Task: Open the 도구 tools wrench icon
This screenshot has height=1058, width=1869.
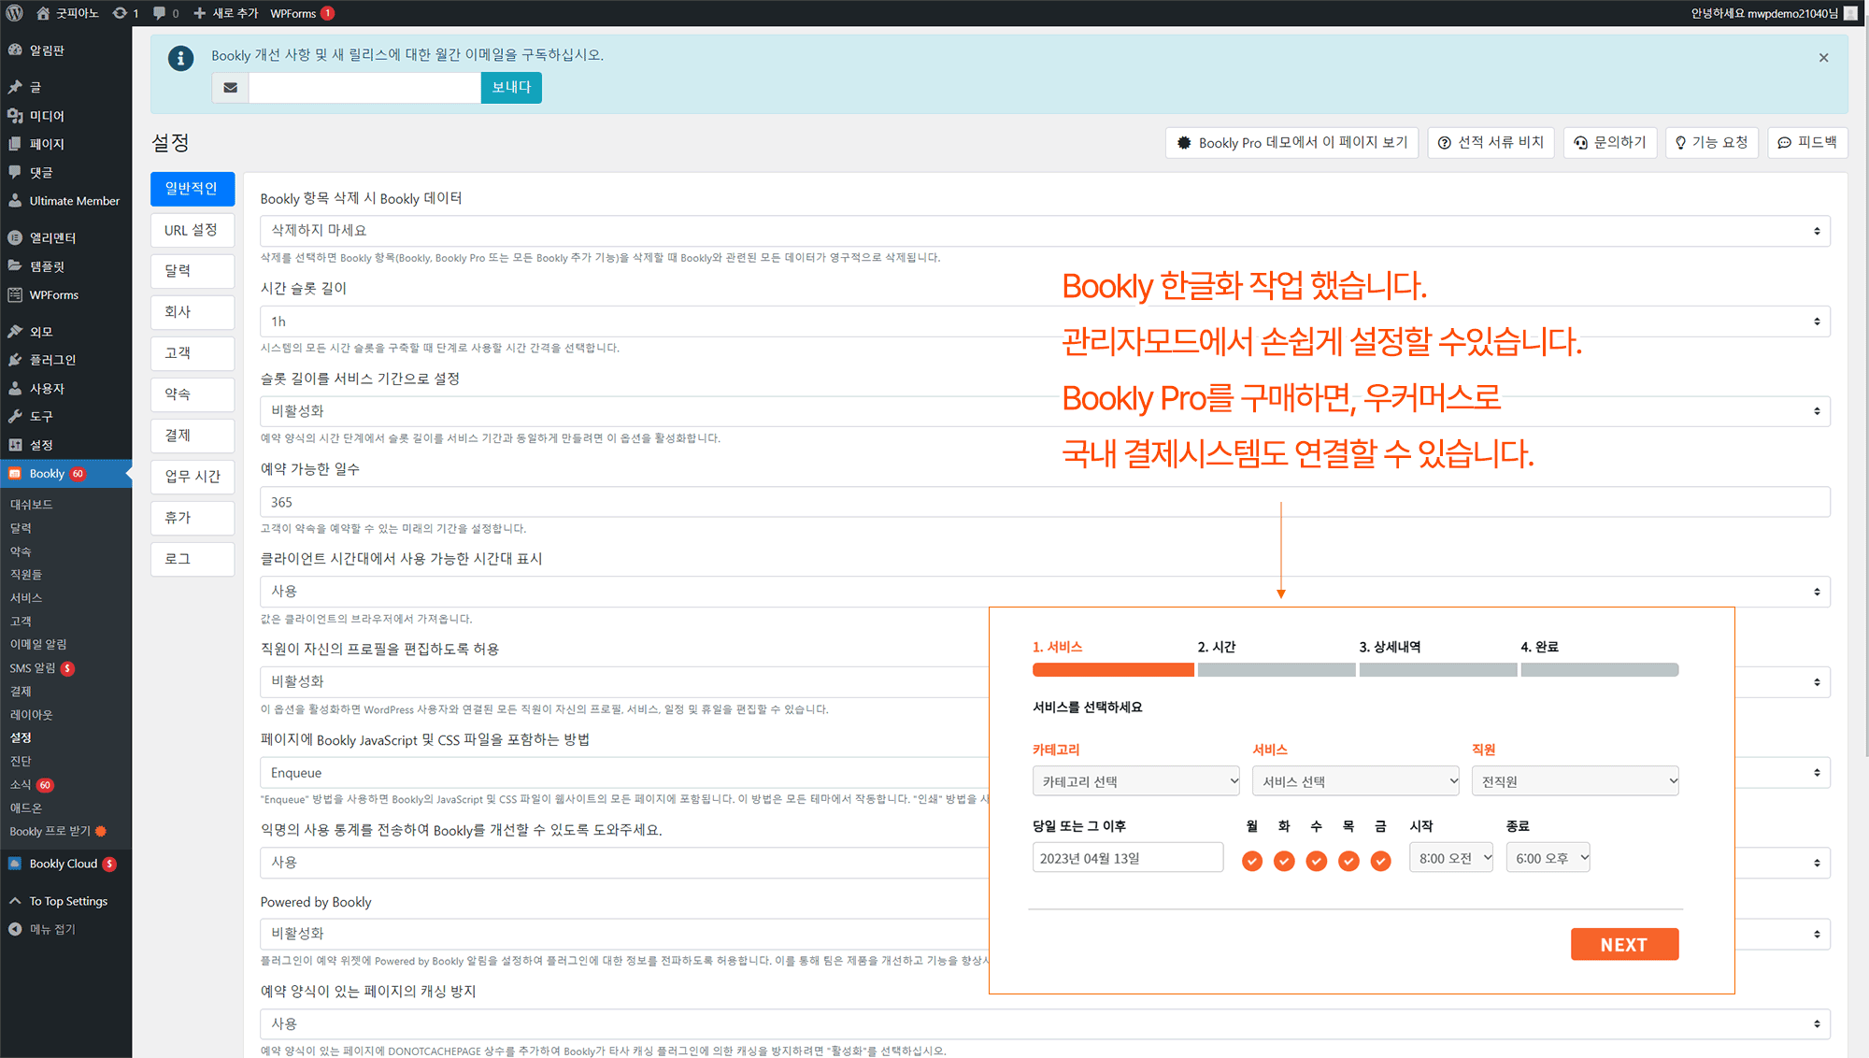Action: point(15,417)
